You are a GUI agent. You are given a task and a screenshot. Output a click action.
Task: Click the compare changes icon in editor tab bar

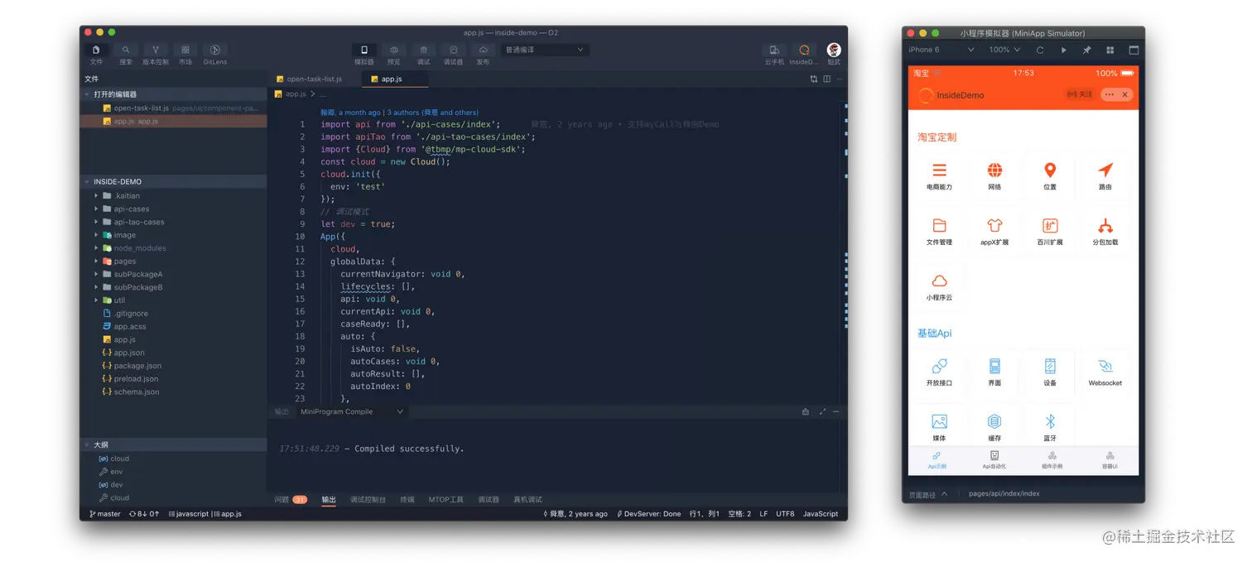[x=814, y=79]
